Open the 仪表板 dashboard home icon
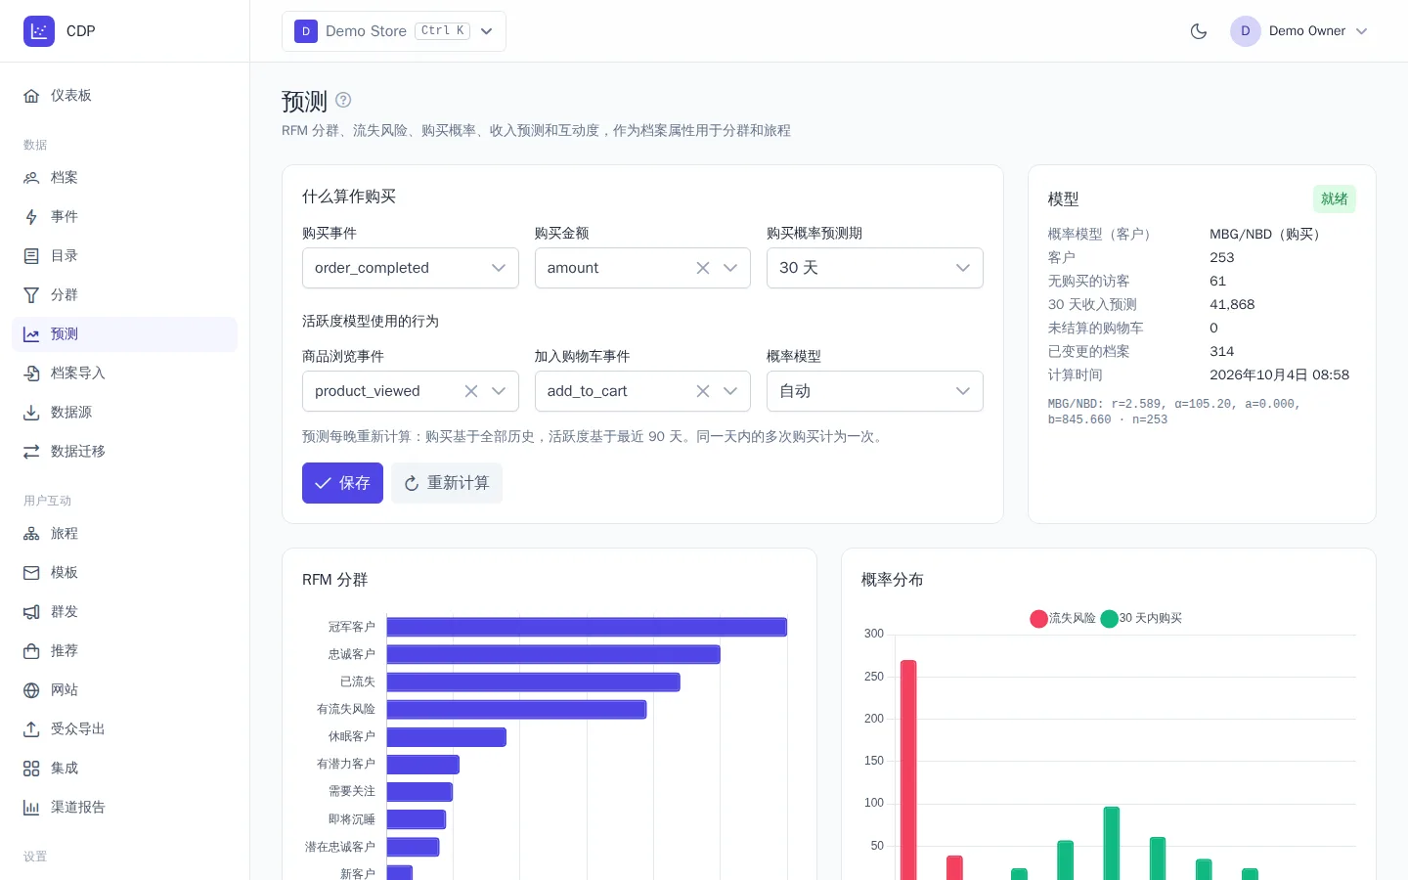 [31, 96]
